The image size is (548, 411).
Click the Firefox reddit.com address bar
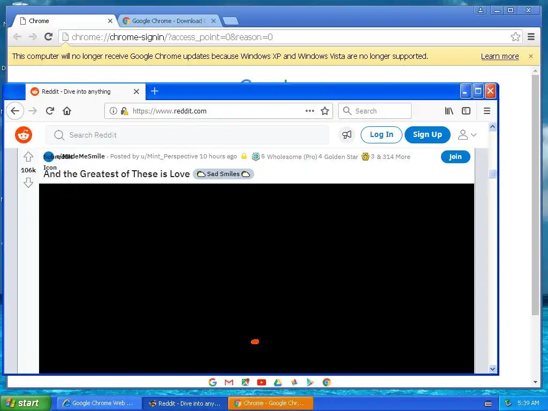[x=218, y=111]
